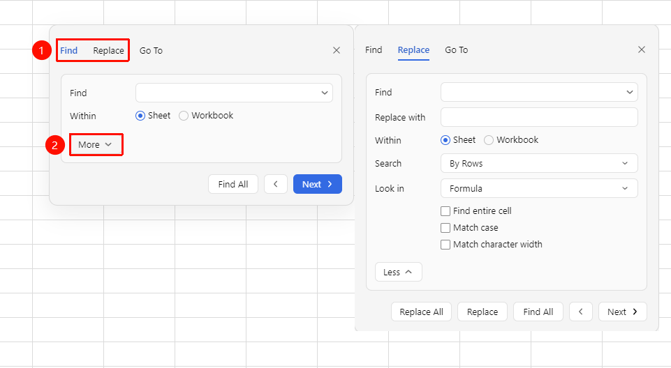
Task: Select Sheet radio in left dialog
Action: pos(140,116)
